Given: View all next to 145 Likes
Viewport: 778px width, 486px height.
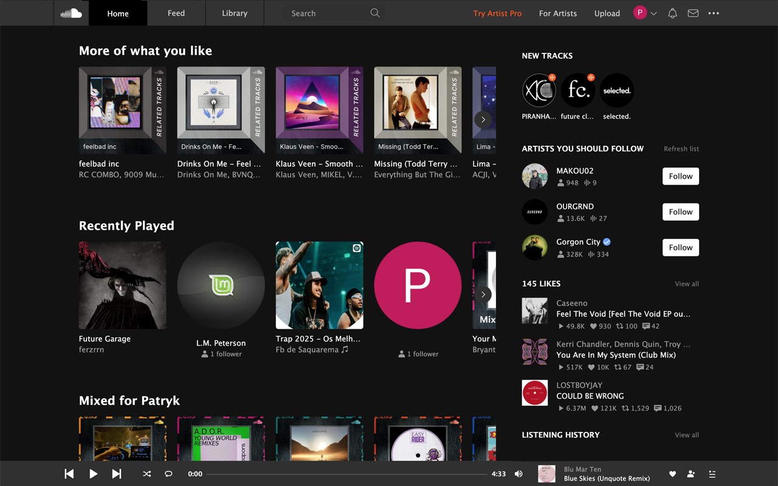Looking at the screenshot, I should (x=687, y=284).
